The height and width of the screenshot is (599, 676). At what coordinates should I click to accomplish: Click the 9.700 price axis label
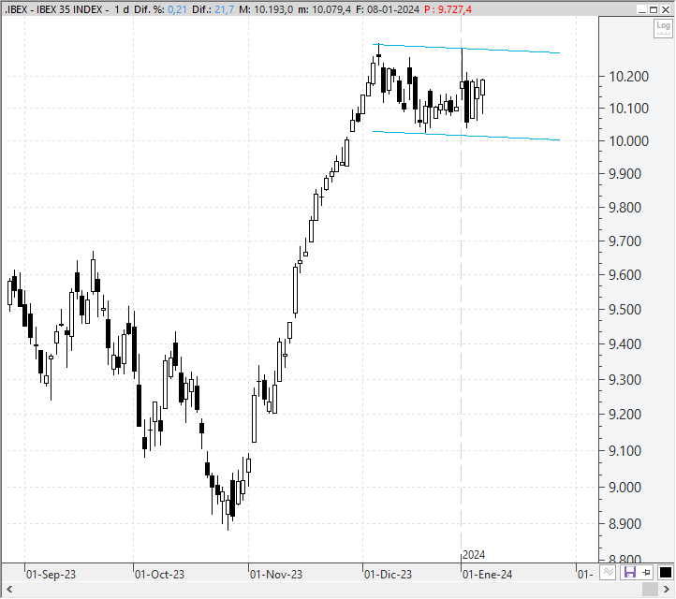(x=625, y=241)
